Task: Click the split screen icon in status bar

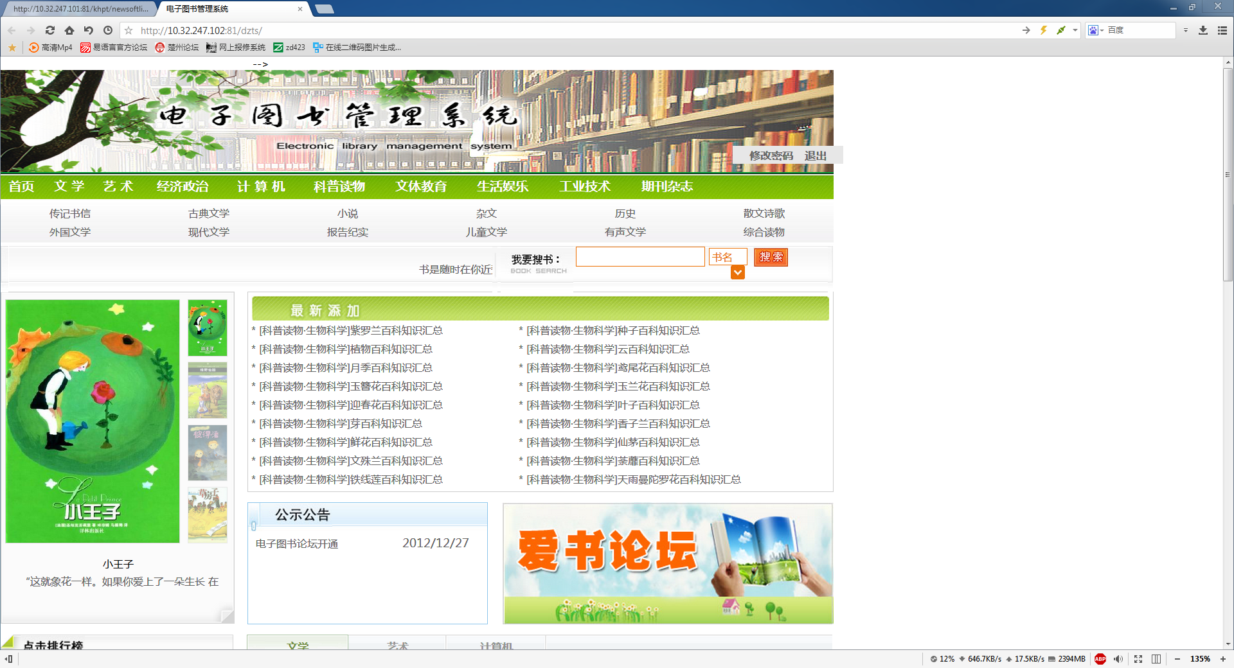Action: point(1156,659)
